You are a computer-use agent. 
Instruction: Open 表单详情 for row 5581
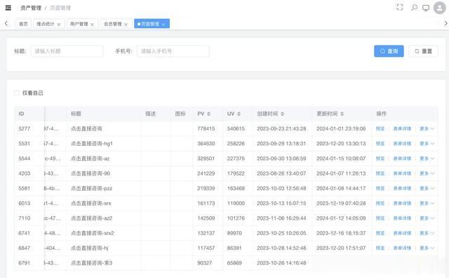[402, 188]
